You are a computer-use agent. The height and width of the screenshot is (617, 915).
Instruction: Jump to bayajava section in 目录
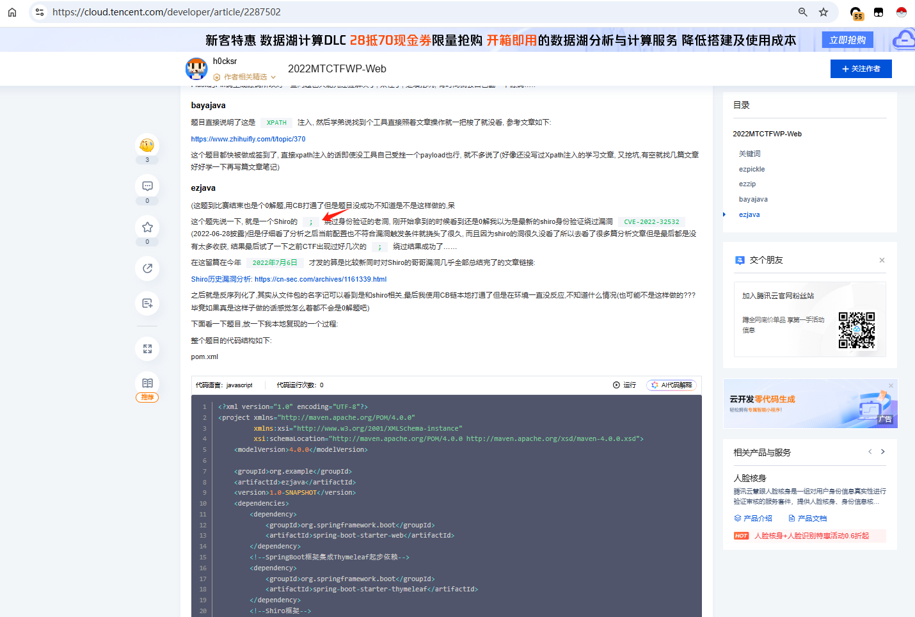(x=753, y=199)
